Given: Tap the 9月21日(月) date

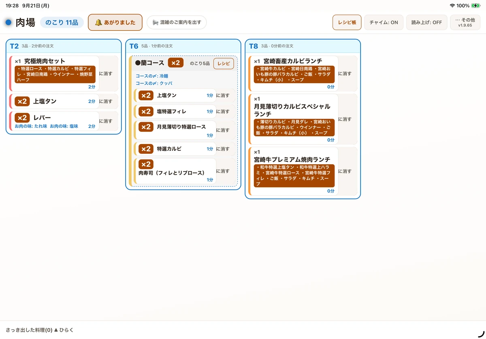Looking at the screenshot, I should coord(36,6).
